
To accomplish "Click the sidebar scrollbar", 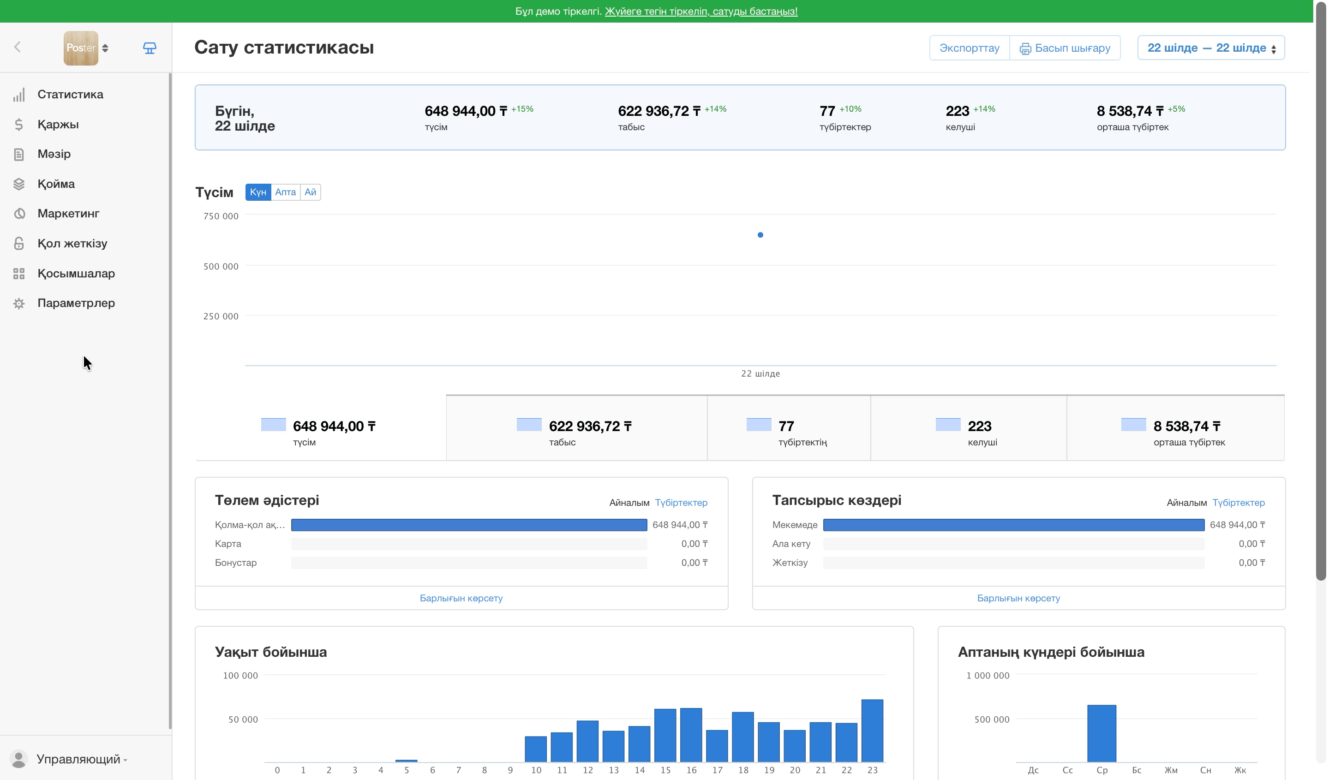I will (x=170, y=401).
